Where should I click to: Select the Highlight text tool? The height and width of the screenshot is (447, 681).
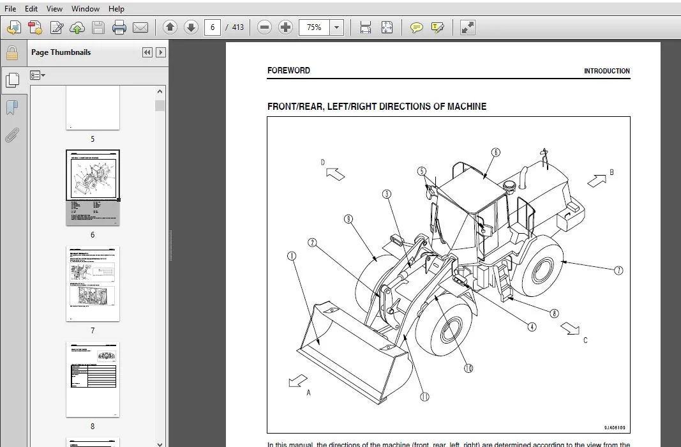tap(437, 27)
